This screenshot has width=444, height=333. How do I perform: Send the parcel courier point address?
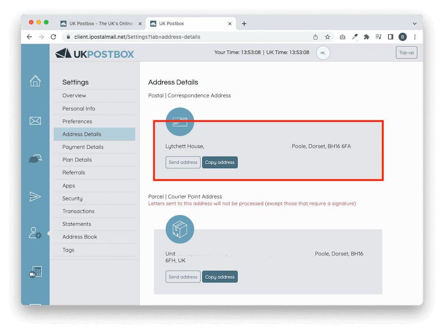click(x=183, y=277)
